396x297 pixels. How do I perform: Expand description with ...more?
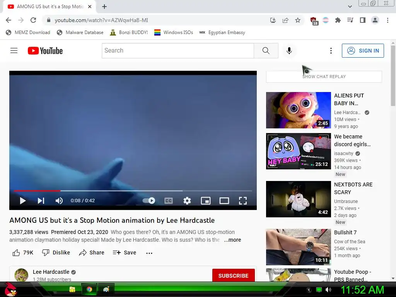click(x=232, y=240)
